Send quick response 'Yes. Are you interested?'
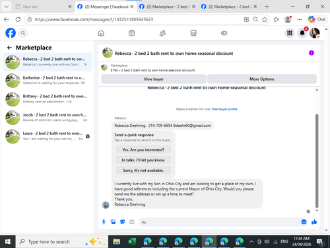Viewport: 330px width, 248px height. 143,149
